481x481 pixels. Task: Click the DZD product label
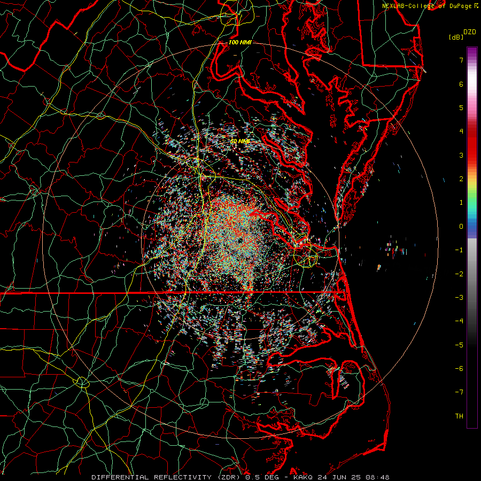pyautogui.click(x=470, y=32)
